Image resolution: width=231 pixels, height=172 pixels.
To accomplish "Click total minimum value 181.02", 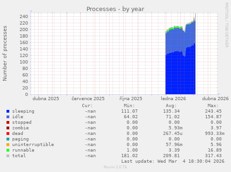I will (129, 156).
